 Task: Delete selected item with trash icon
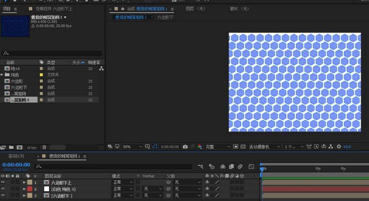click(x=44, y=147)
